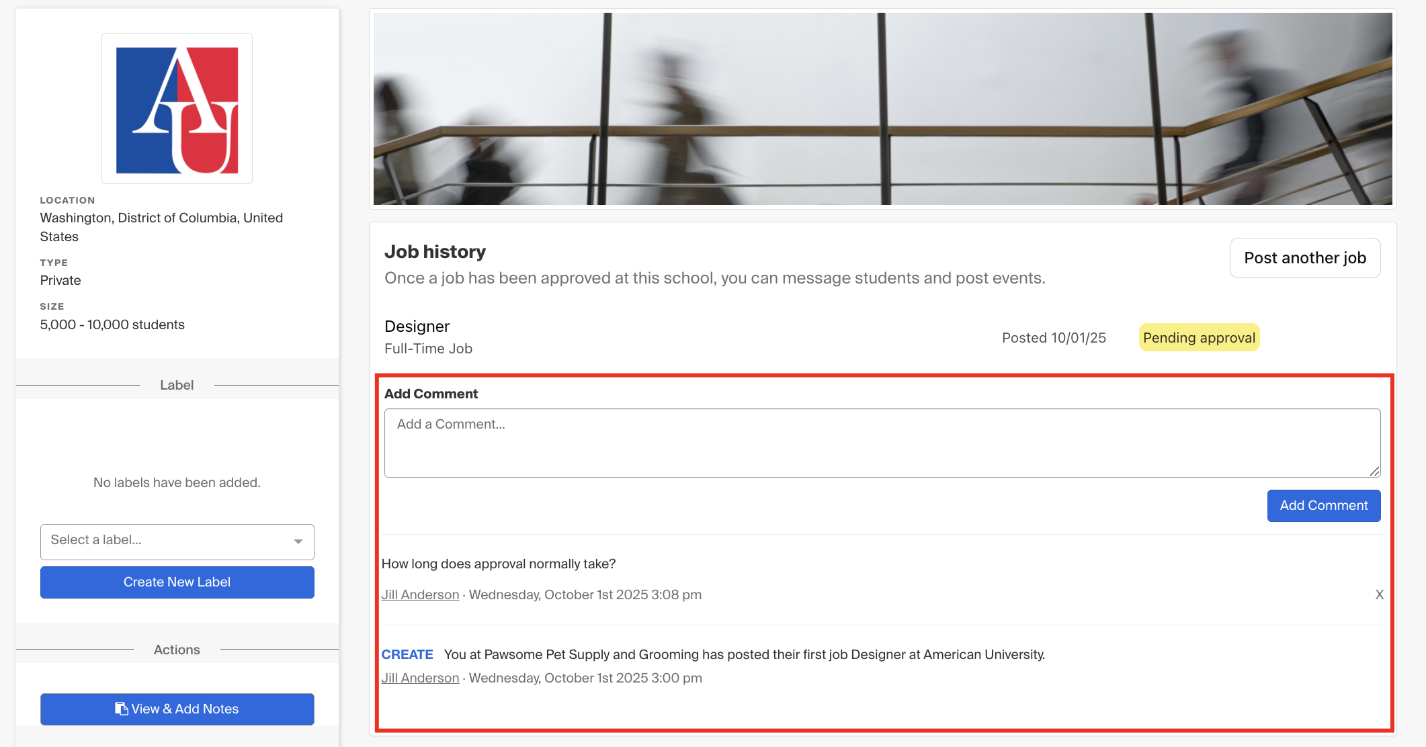
Task: Click the Job history heading
Action: 435,252
